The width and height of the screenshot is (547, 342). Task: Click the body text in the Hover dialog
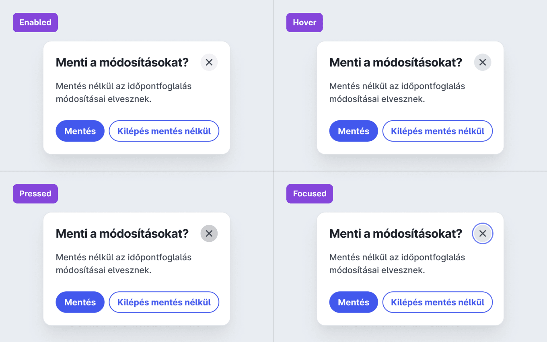[x=397, y=92]
